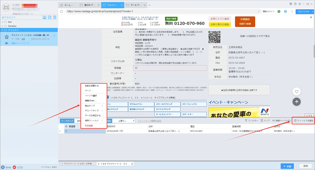Image resolution: width=315 pixels, height=170 pixels.
Task: Click the heart favorite icon on page
Action: point(296,92)
